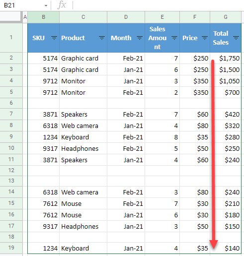Click the Price header cell
The height and width of the screenshot is (256, 244).
[x=195, y=38]
